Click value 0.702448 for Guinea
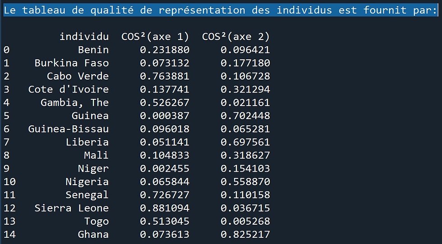 pos(245,115)
